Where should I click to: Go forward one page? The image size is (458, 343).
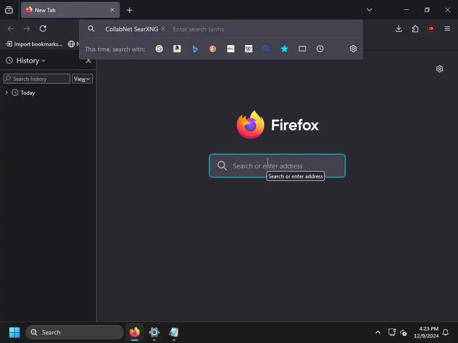tap(26, 29)
